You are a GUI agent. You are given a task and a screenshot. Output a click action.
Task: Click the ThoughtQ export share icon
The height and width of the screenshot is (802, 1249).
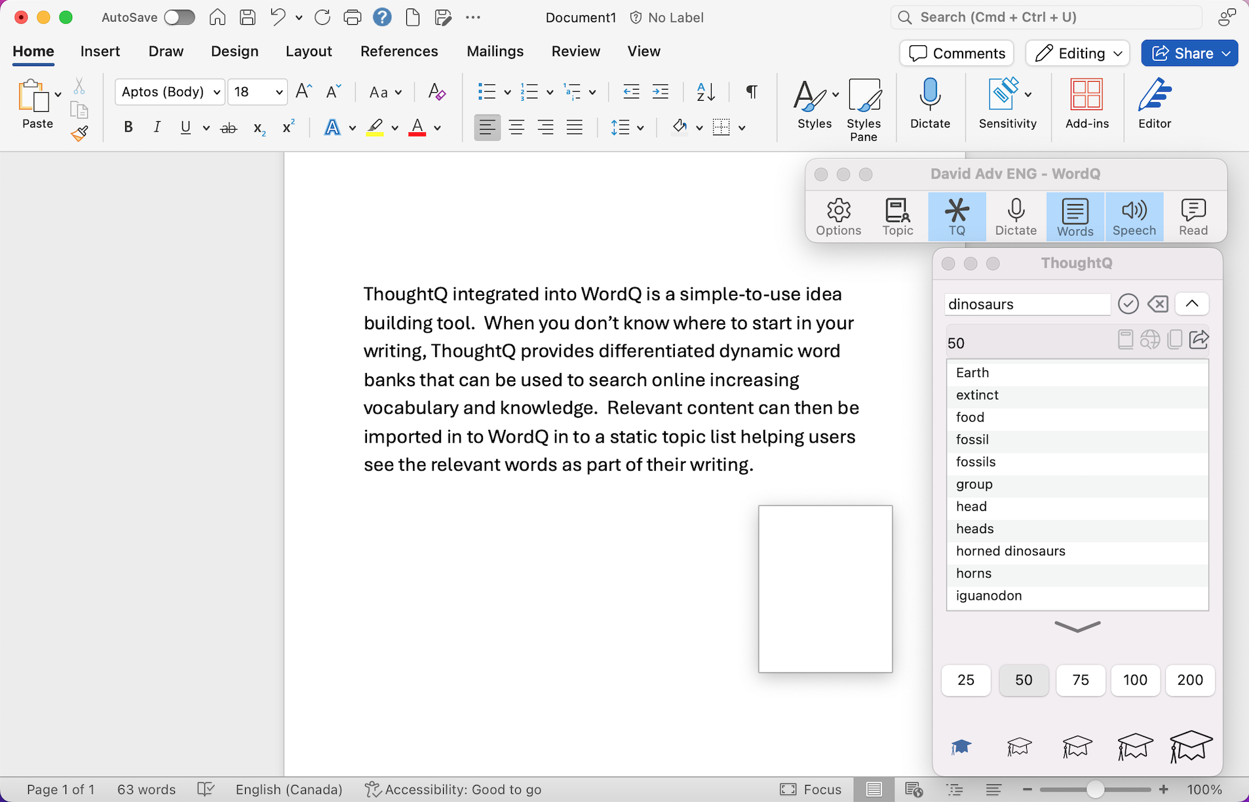pos(1199,339)
